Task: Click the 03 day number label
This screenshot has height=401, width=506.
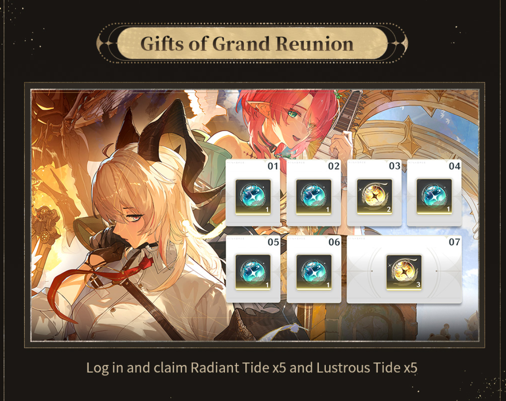Action: (394, 166)
